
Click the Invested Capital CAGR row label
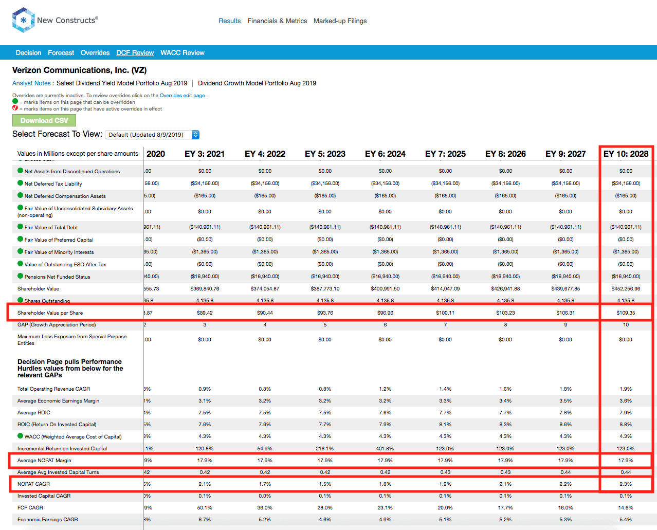point(44,496)
